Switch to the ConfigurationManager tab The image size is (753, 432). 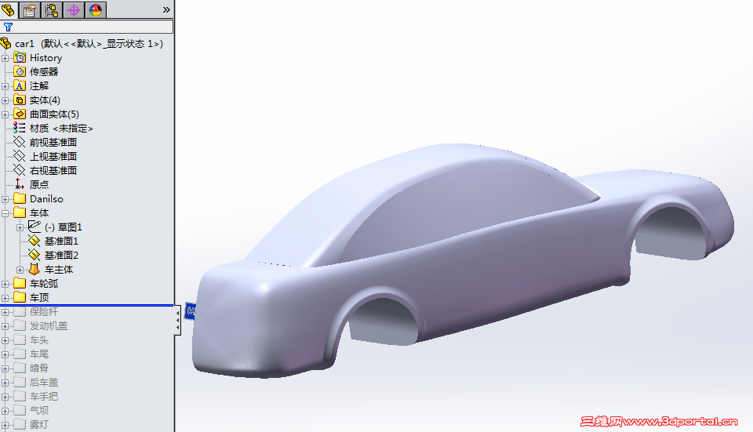pos(52,9)
